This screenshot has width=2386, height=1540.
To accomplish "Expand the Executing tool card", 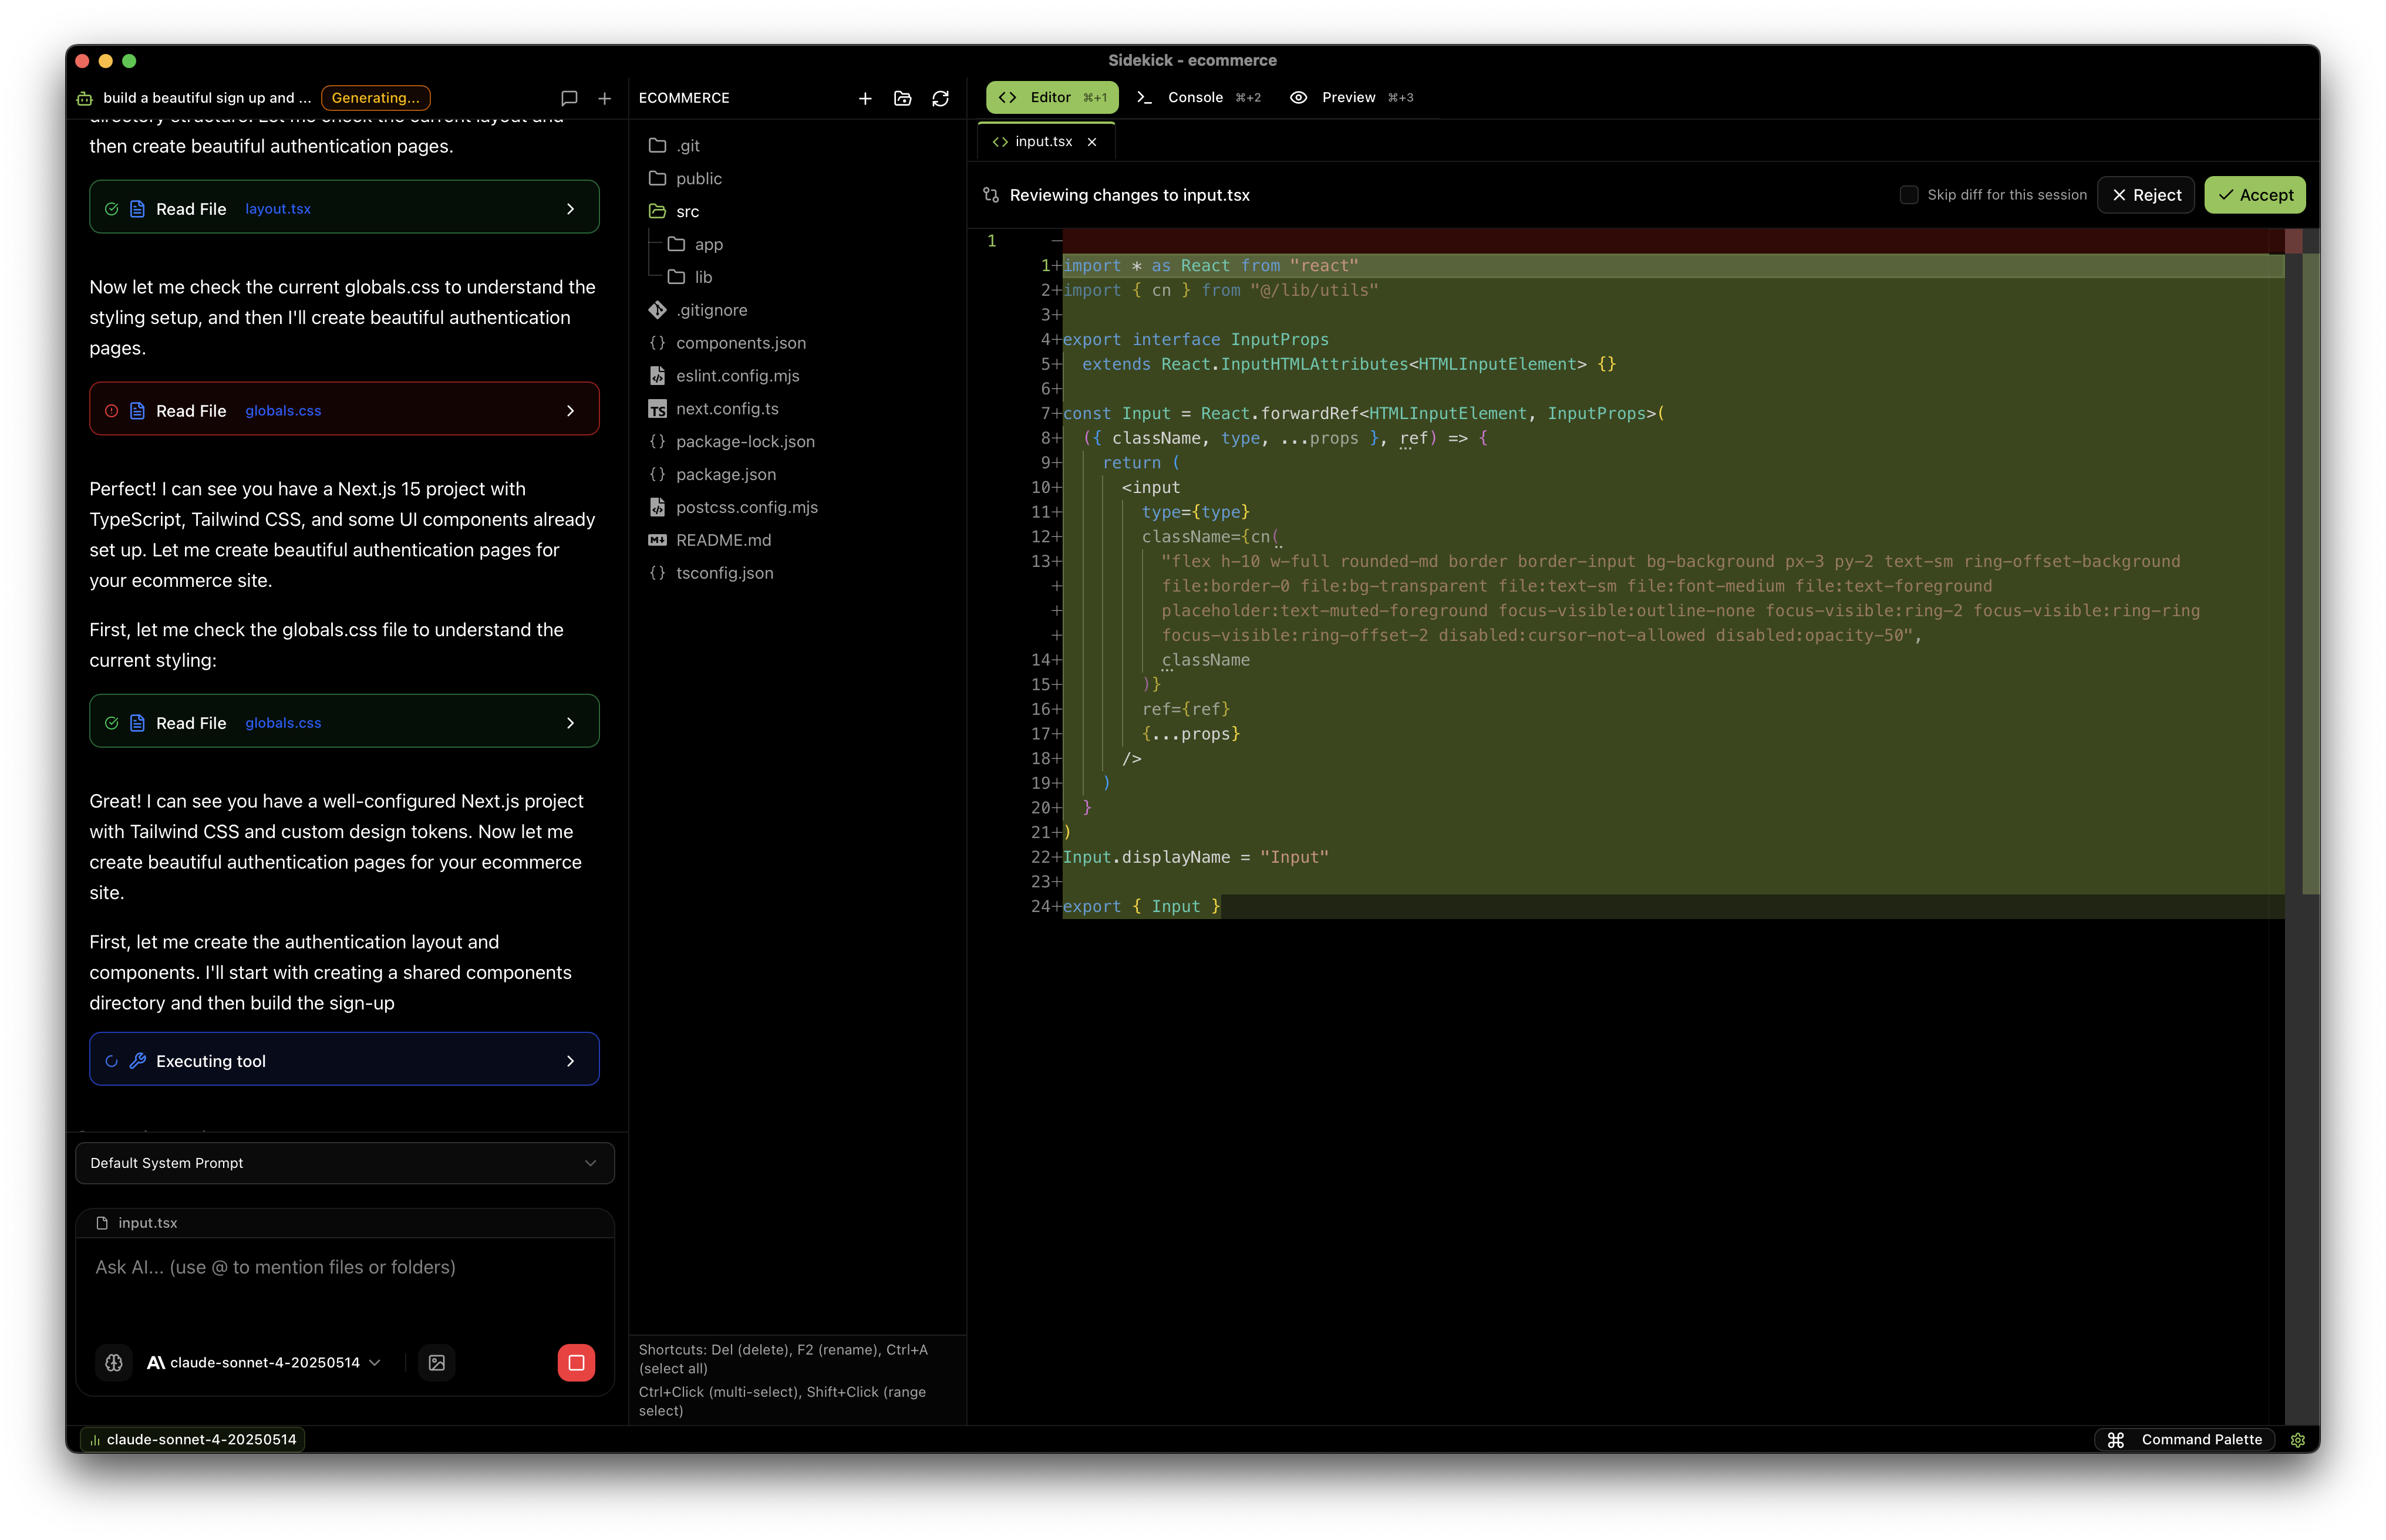I will [x=344, y=1060].
